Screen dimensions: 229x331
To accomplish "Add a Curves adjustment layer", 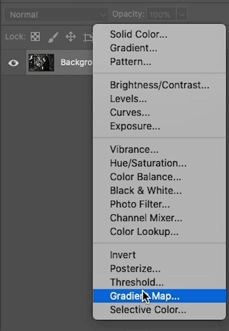I will tap(130, 112).
